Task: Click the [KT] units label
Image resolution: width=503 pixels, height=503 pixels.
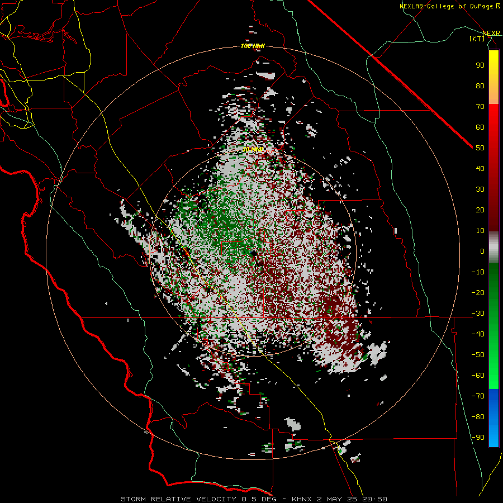Action: (x=477, y=39)
